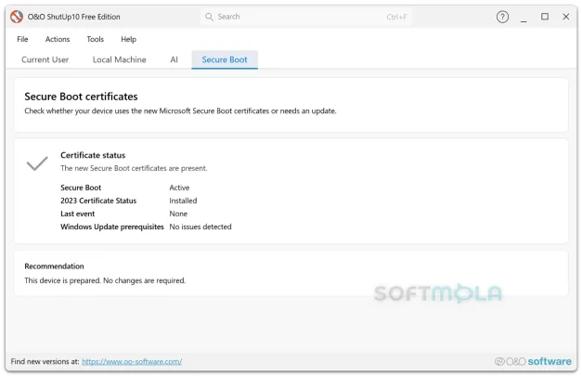Click the 'Installed' certificate status value
Viewport: 582px width, 376px height.
point(183,201)
